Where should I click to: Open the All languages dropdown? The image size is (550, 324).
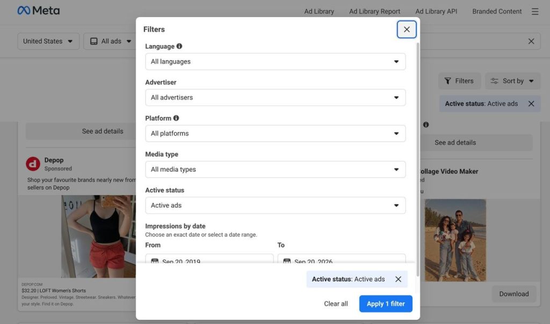point(276,62)
